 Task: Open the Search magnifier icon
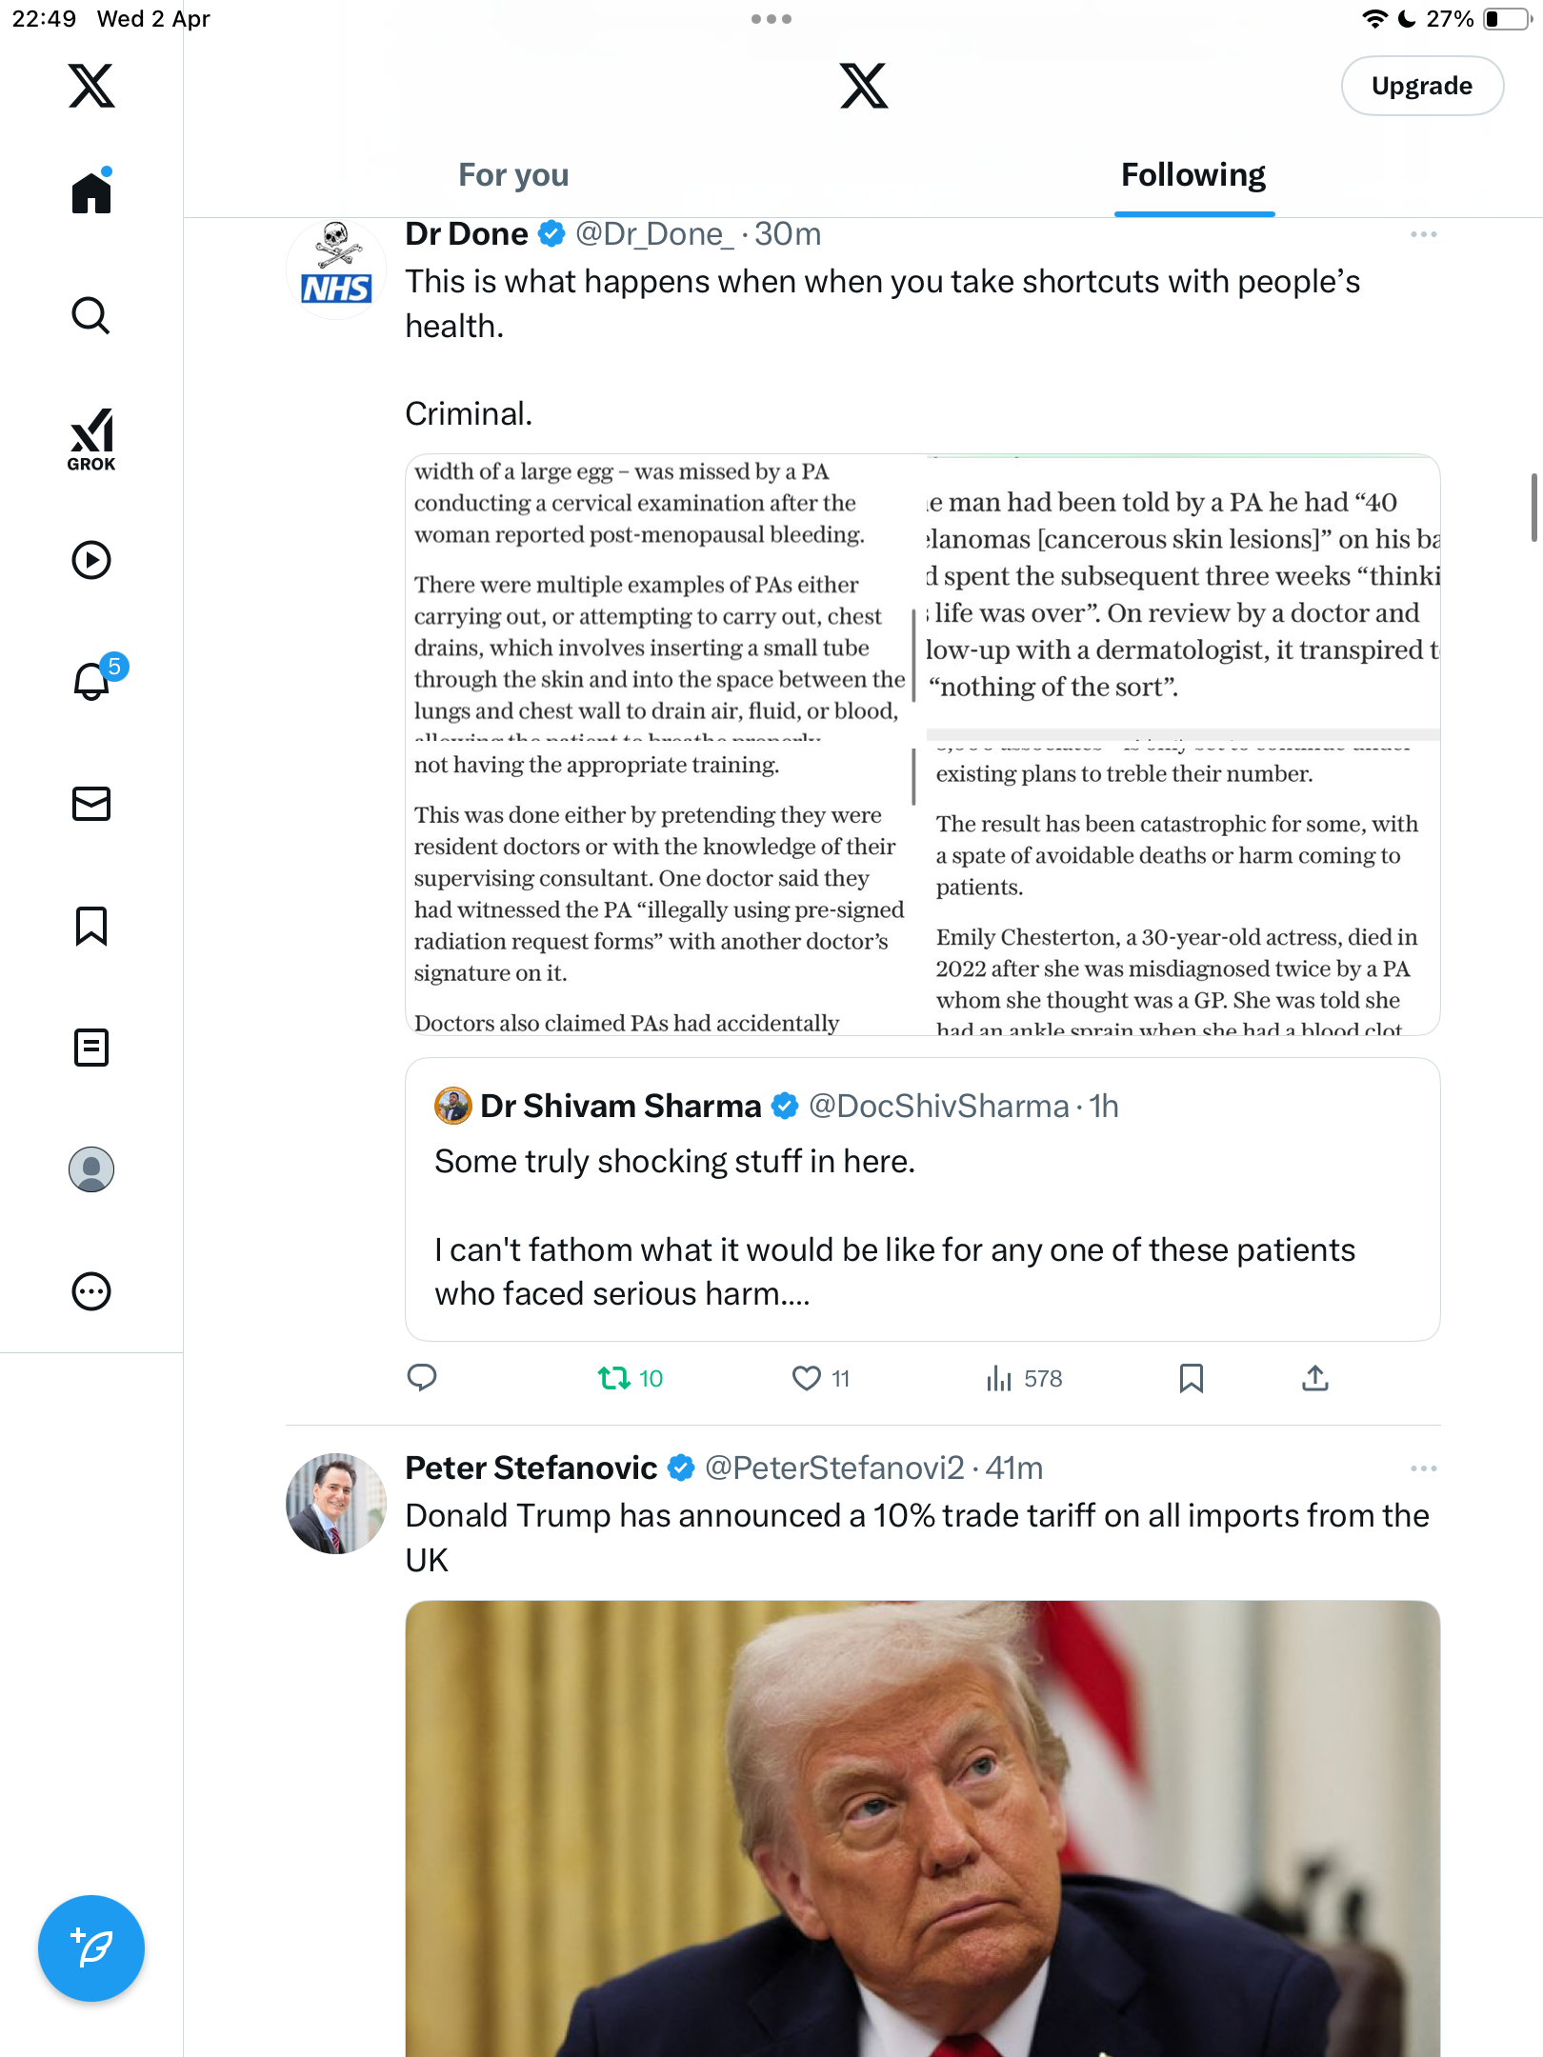(91, 315)
